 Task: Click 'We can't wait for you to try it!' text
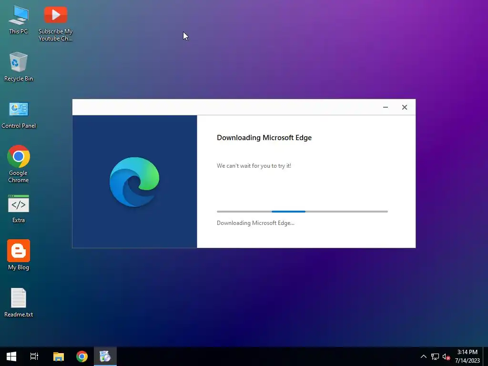pyautogui.click(x=254, y=166)
